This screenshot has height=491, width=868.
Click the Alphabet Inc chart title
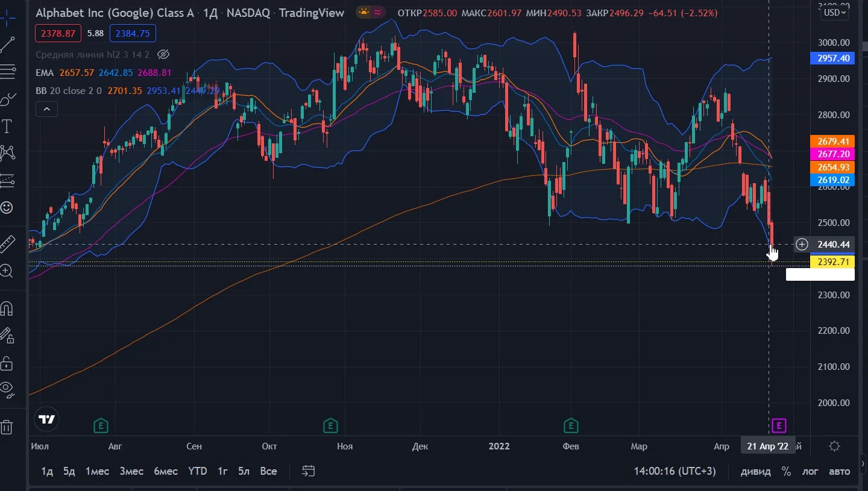coord(115,13)
